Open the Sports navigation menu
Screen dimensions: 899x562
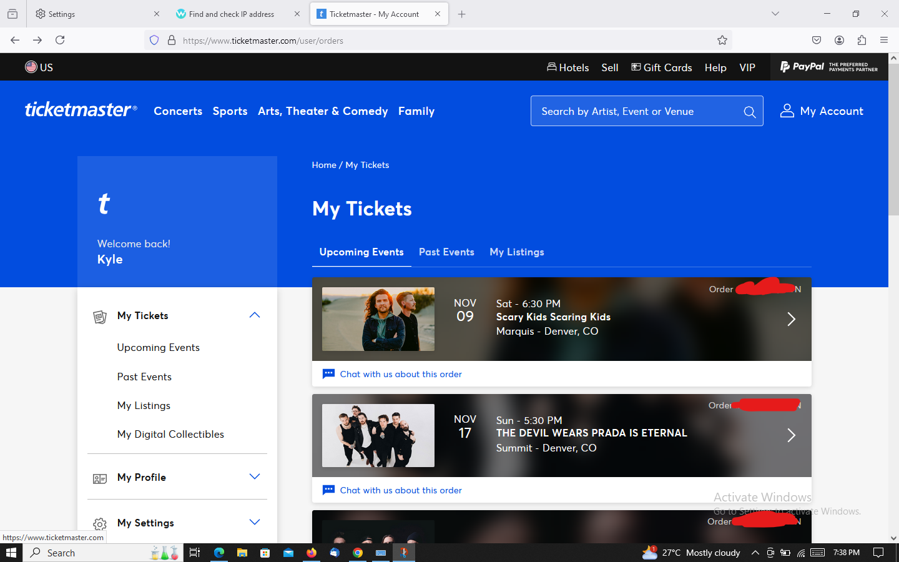(230, 111)
